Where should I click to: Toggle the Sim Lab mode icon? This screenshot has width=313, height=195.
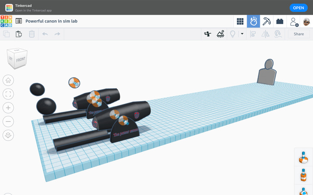coord(253,21)
